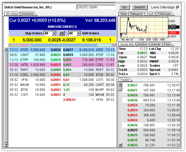Click ANNOUNCEMENT(1) link in the blue header
Screen dimensions: 186x152
point(62,27)
